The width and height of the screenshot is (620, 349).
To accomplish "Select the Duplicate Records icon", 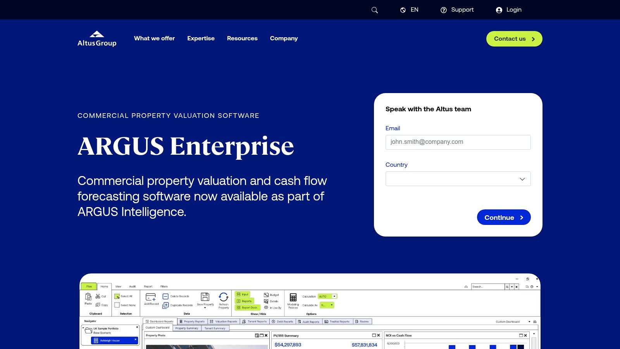I will click(x=166, y=304).
